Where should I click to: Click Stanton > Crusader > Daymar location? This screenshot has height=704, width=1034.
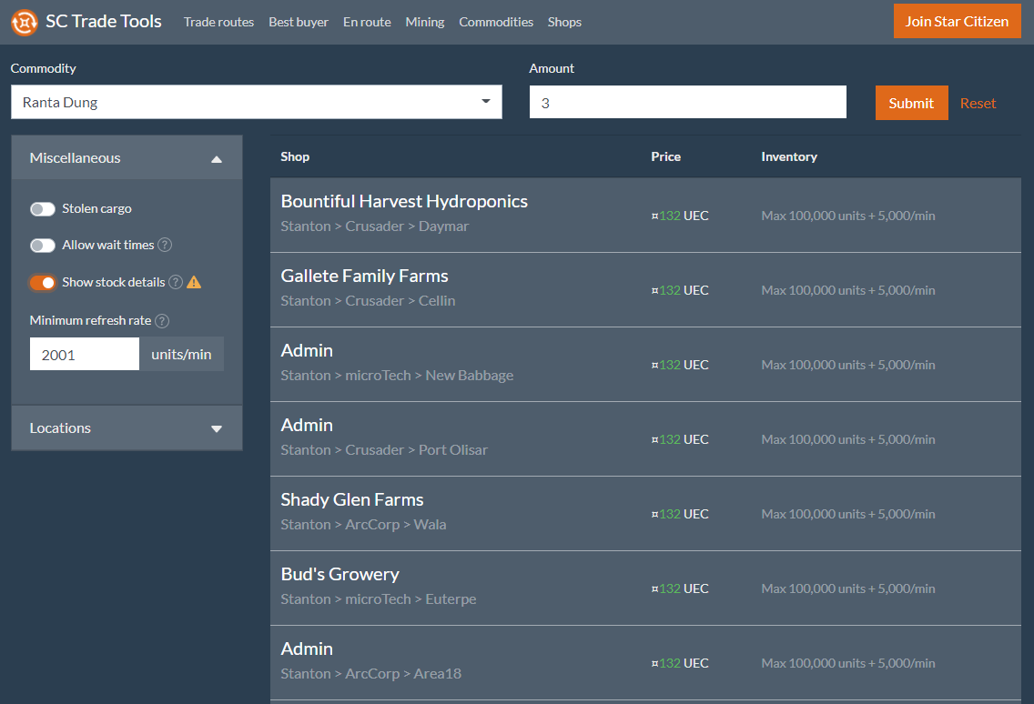375,226
